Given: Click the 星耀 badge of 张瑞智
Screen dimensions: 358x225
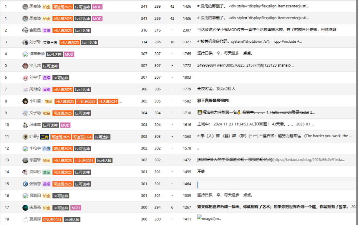Looking at the screenshot, I should (47, 184).
